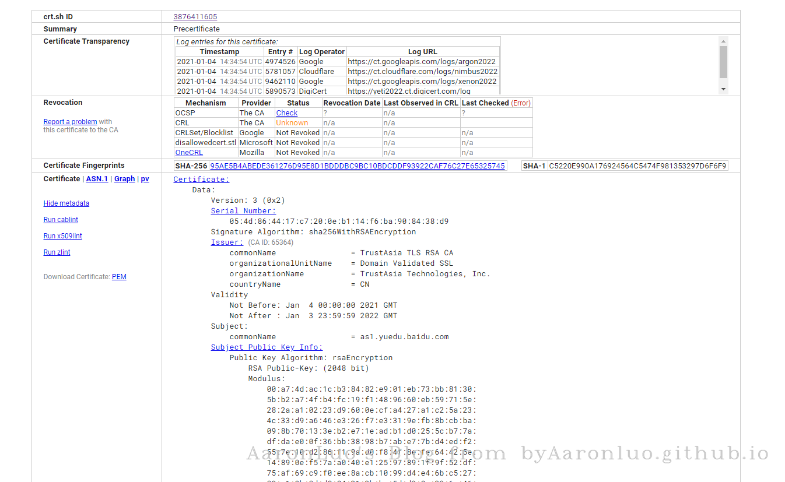Click the nimbus2022 log URL cell
Viewport: 785px width, 482px height.
pos(422,72)
